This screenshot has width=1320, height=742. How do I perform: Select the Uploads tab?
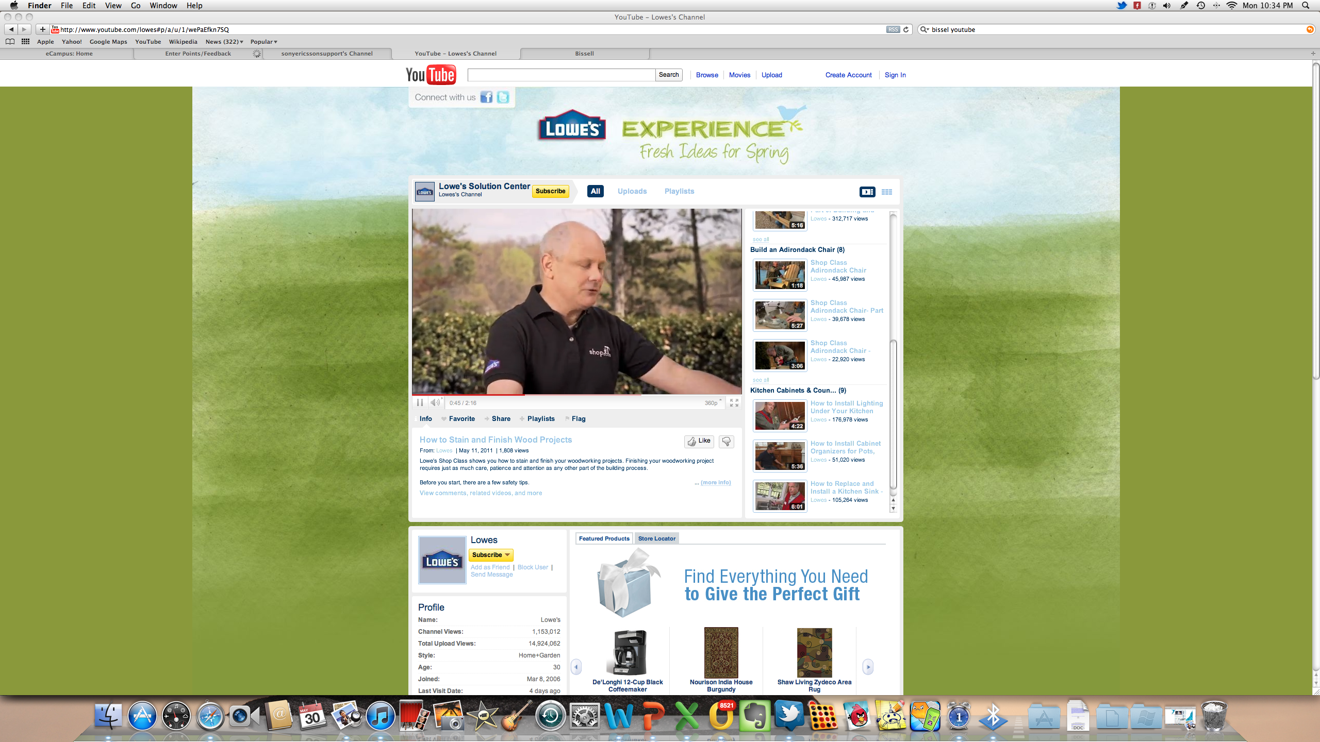point(632,191)
